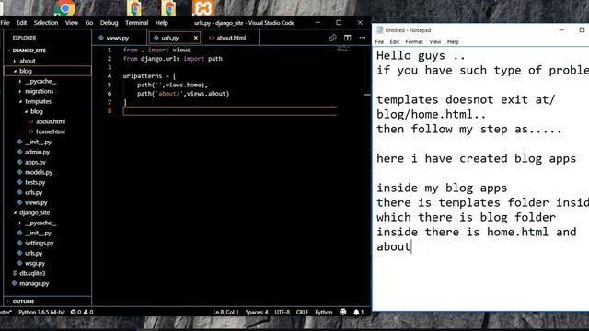
Task: Open the Notepad File menu
Action: 379,41
